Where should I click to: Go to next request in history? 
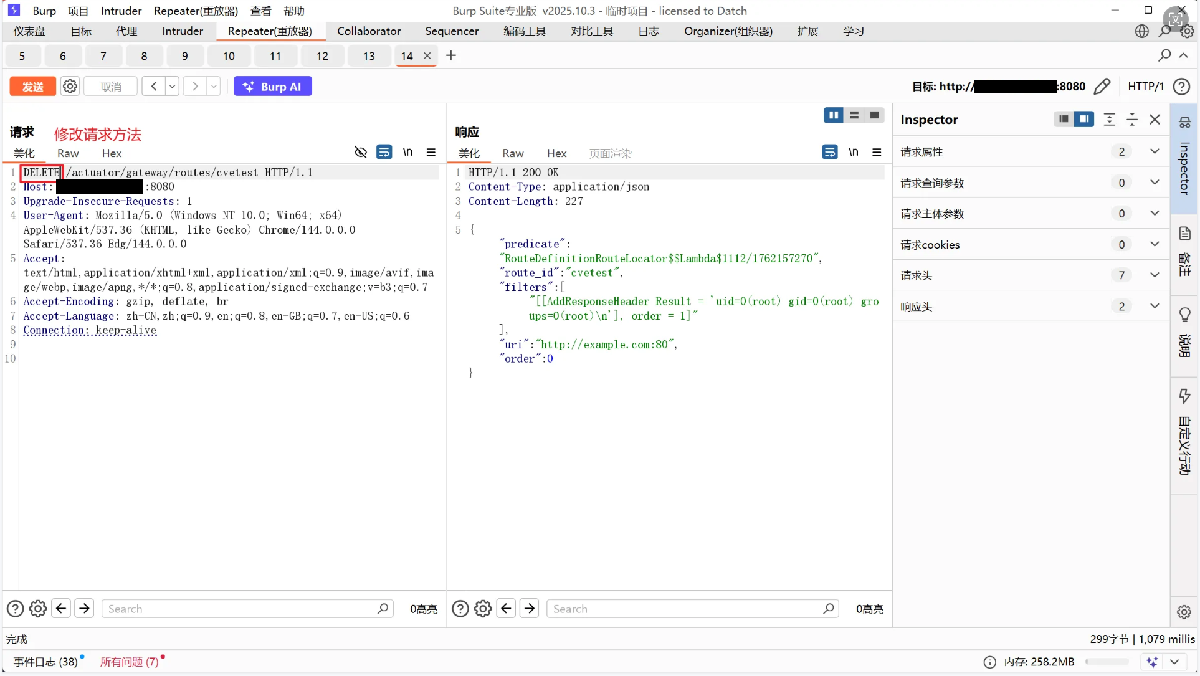point(195,87)
